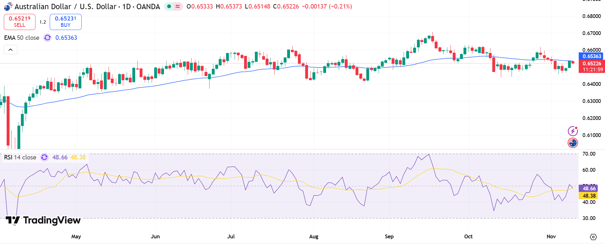Click the RSI moving average value 48.38

78,157
